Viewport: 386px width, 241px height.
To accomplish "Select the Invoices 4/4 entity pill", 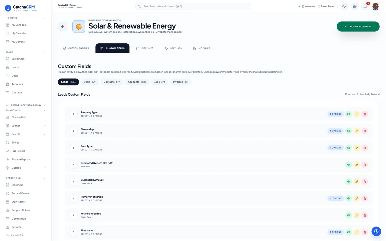I will (181, 82).
